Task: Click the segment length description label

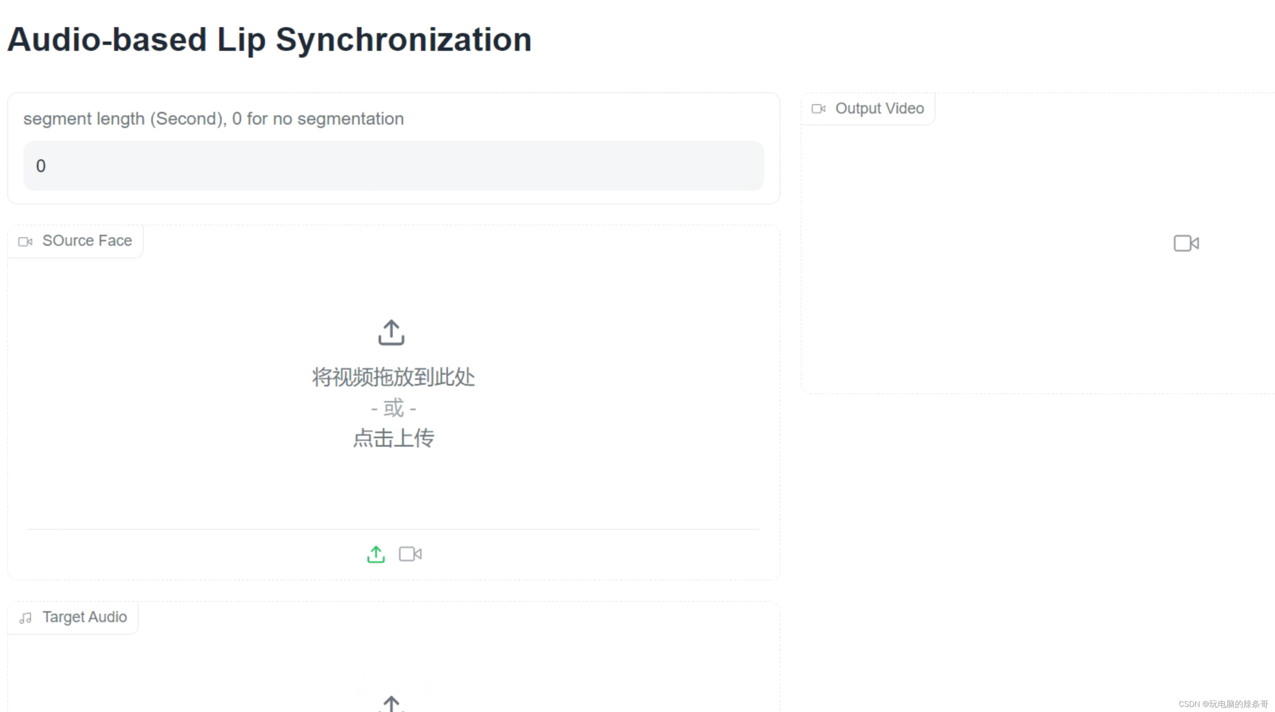Action: coord(214,119)
